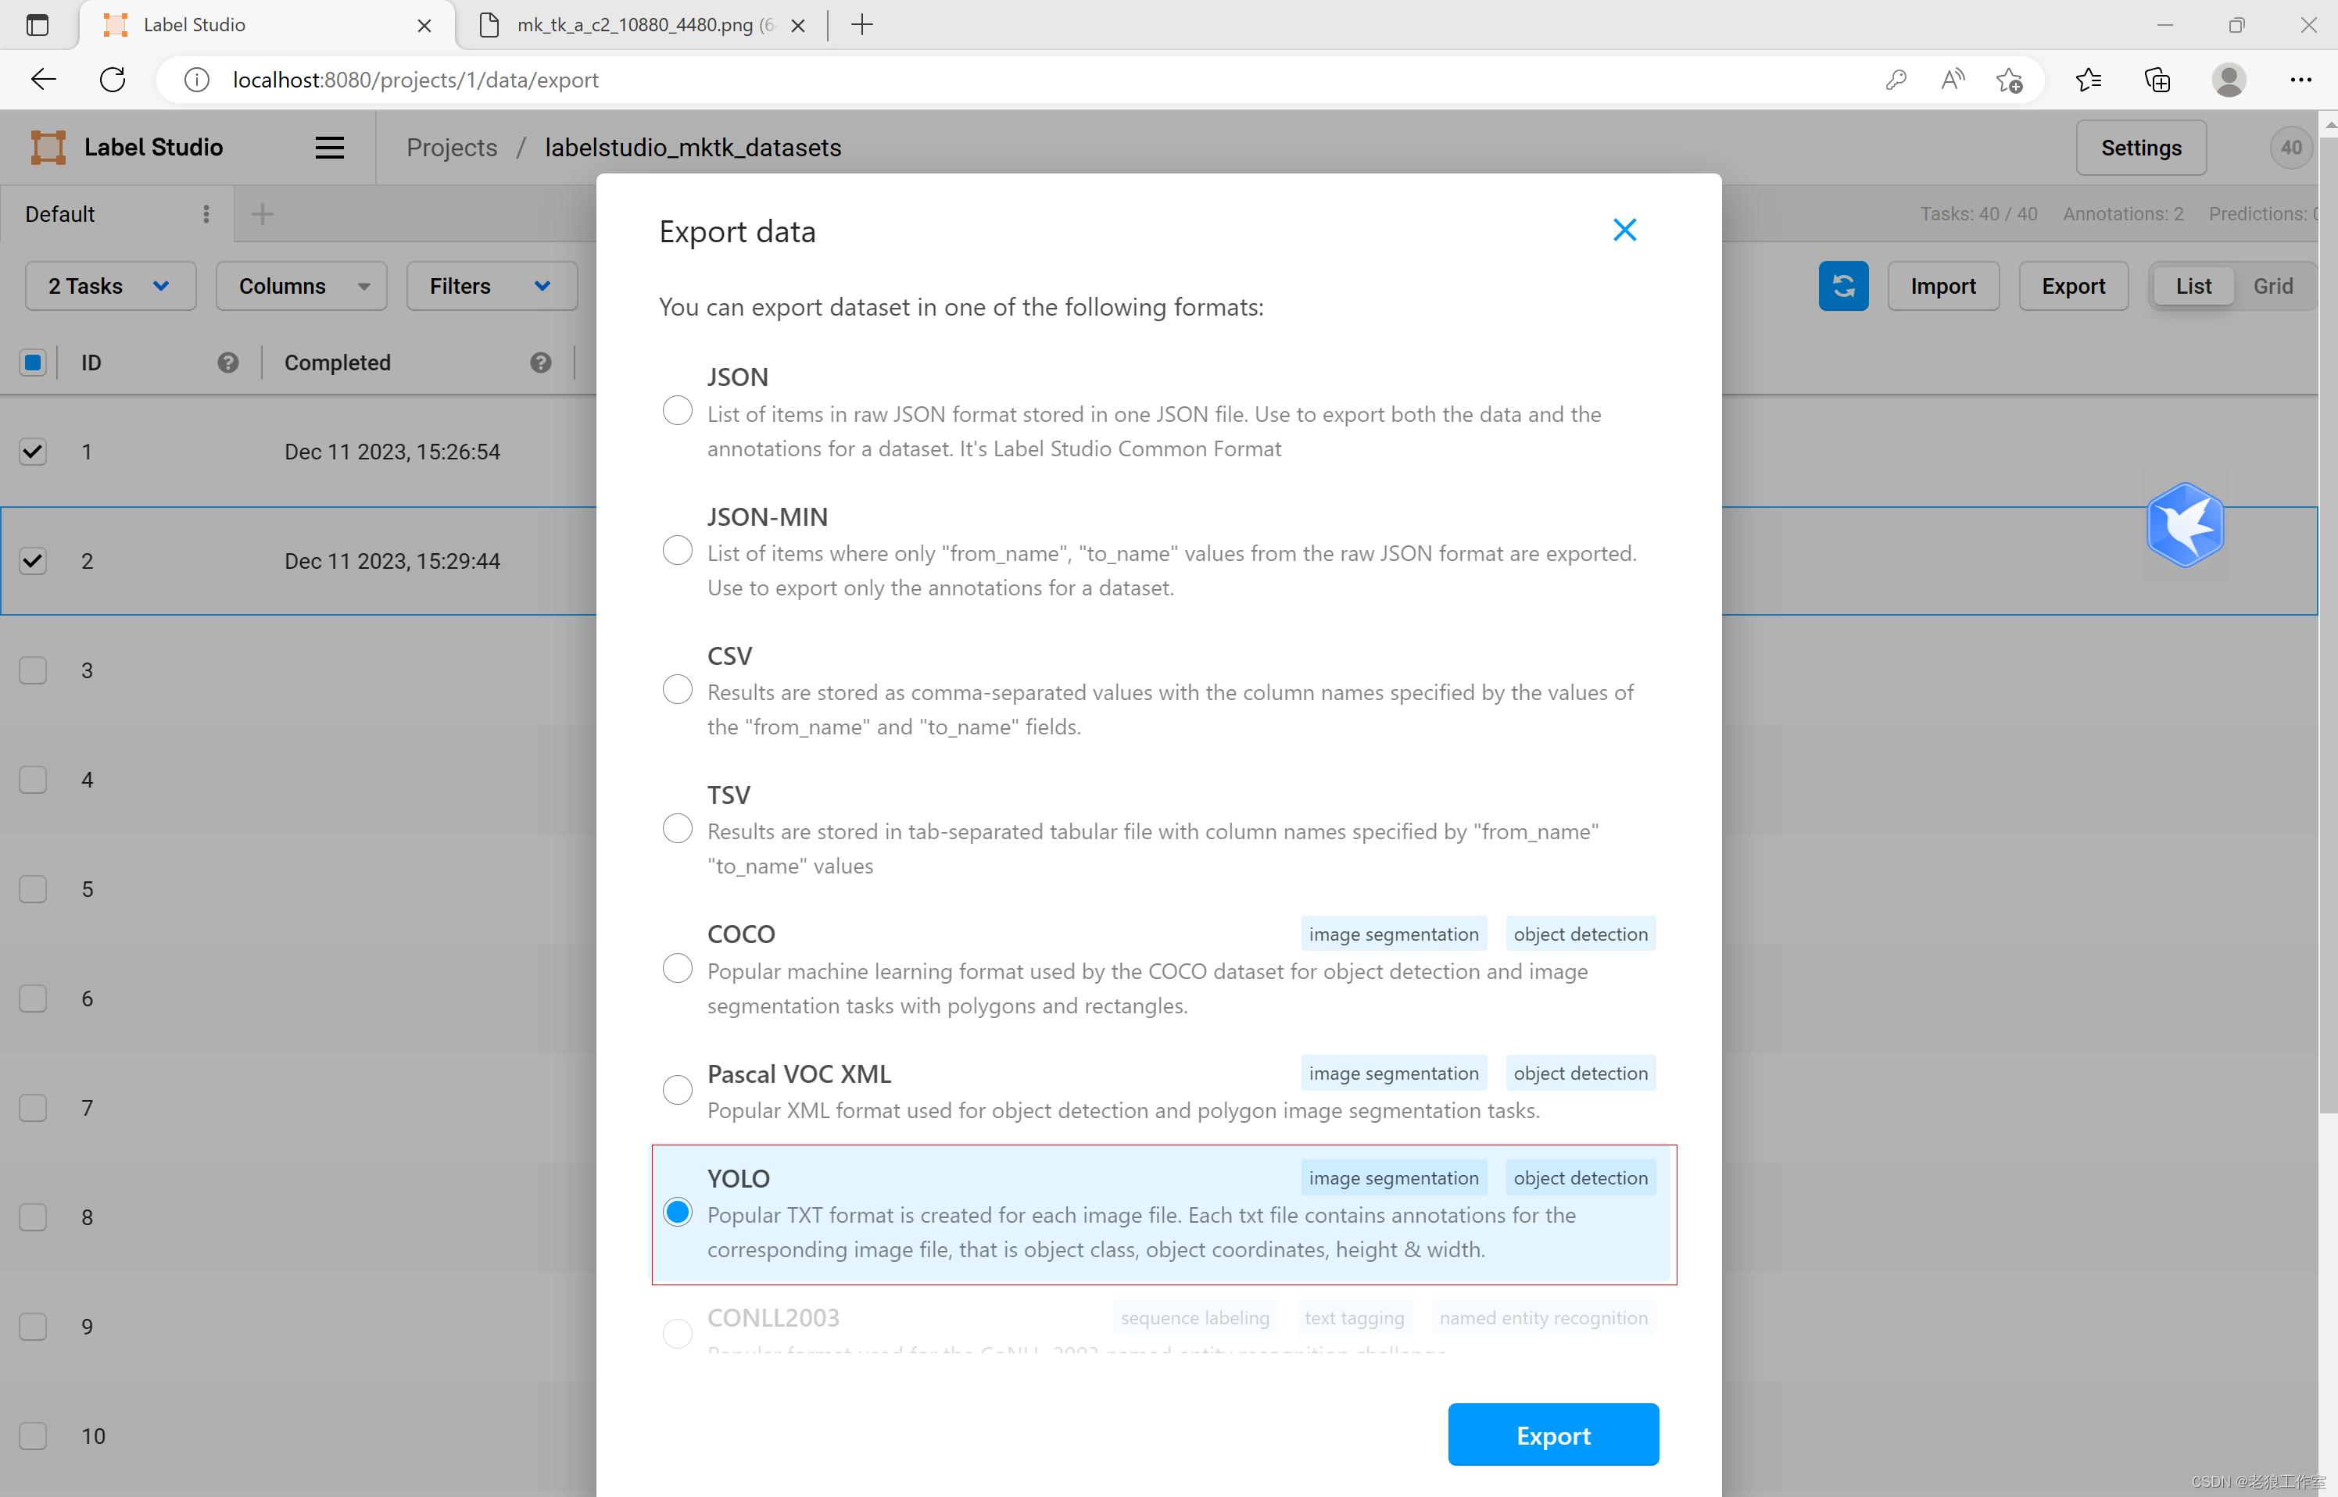Viewport: 2338px width, 1497px height.
Task: Select the COCO format radio button
Action: (x=677, y=968)
